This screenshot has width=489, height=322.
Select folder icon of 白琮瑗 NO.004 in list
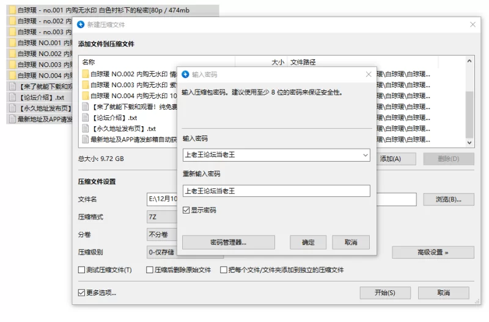click(x=86, y=96)
